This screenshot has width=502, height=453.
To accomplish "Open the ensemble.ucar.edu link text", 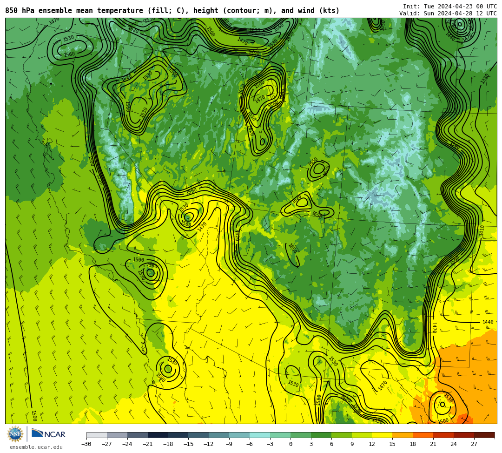I will pyautogui.click(x=36, y=447).
